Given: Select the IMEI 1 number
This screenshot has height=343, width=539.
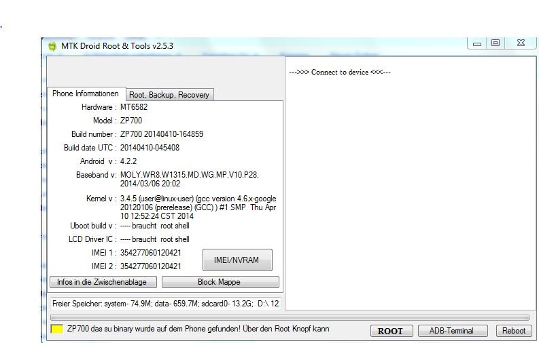Looking at the screenshot, I should [151, 253].
